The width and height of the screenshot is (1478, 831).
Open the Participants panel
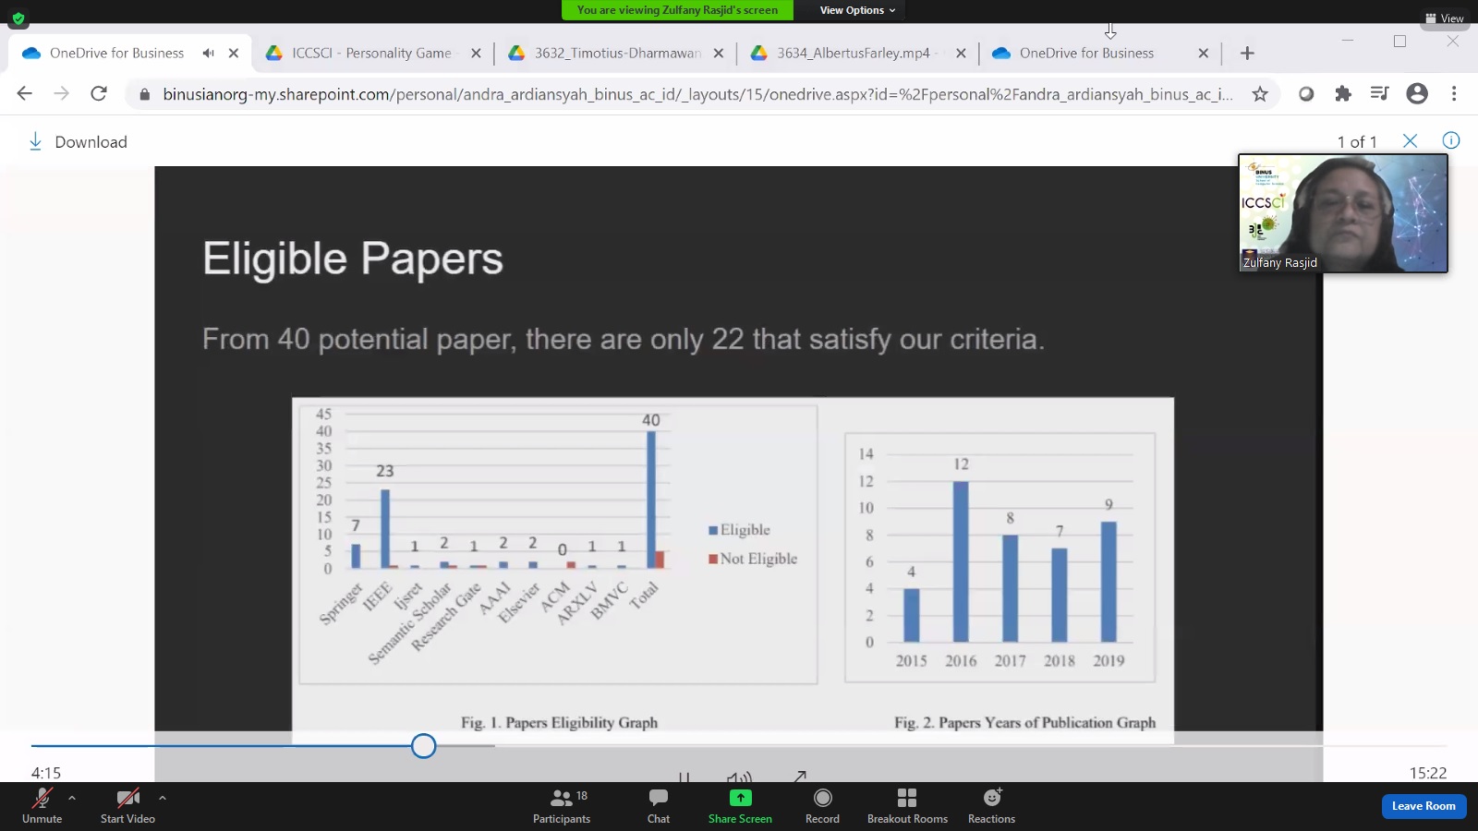tap(562, 805)
